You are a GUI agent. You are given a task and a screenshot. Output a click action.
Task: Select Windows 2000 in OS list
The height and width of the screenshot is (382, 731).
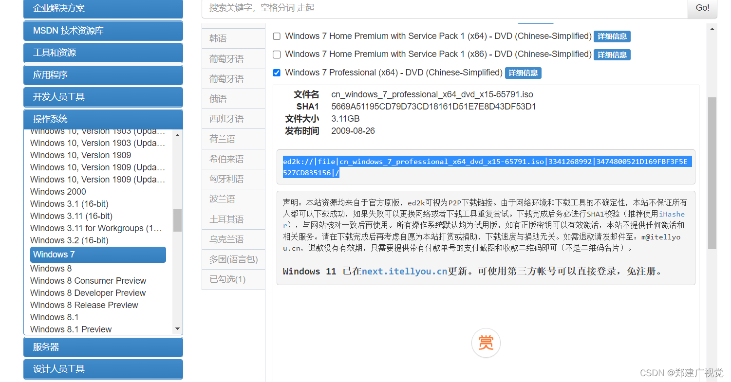58,192
